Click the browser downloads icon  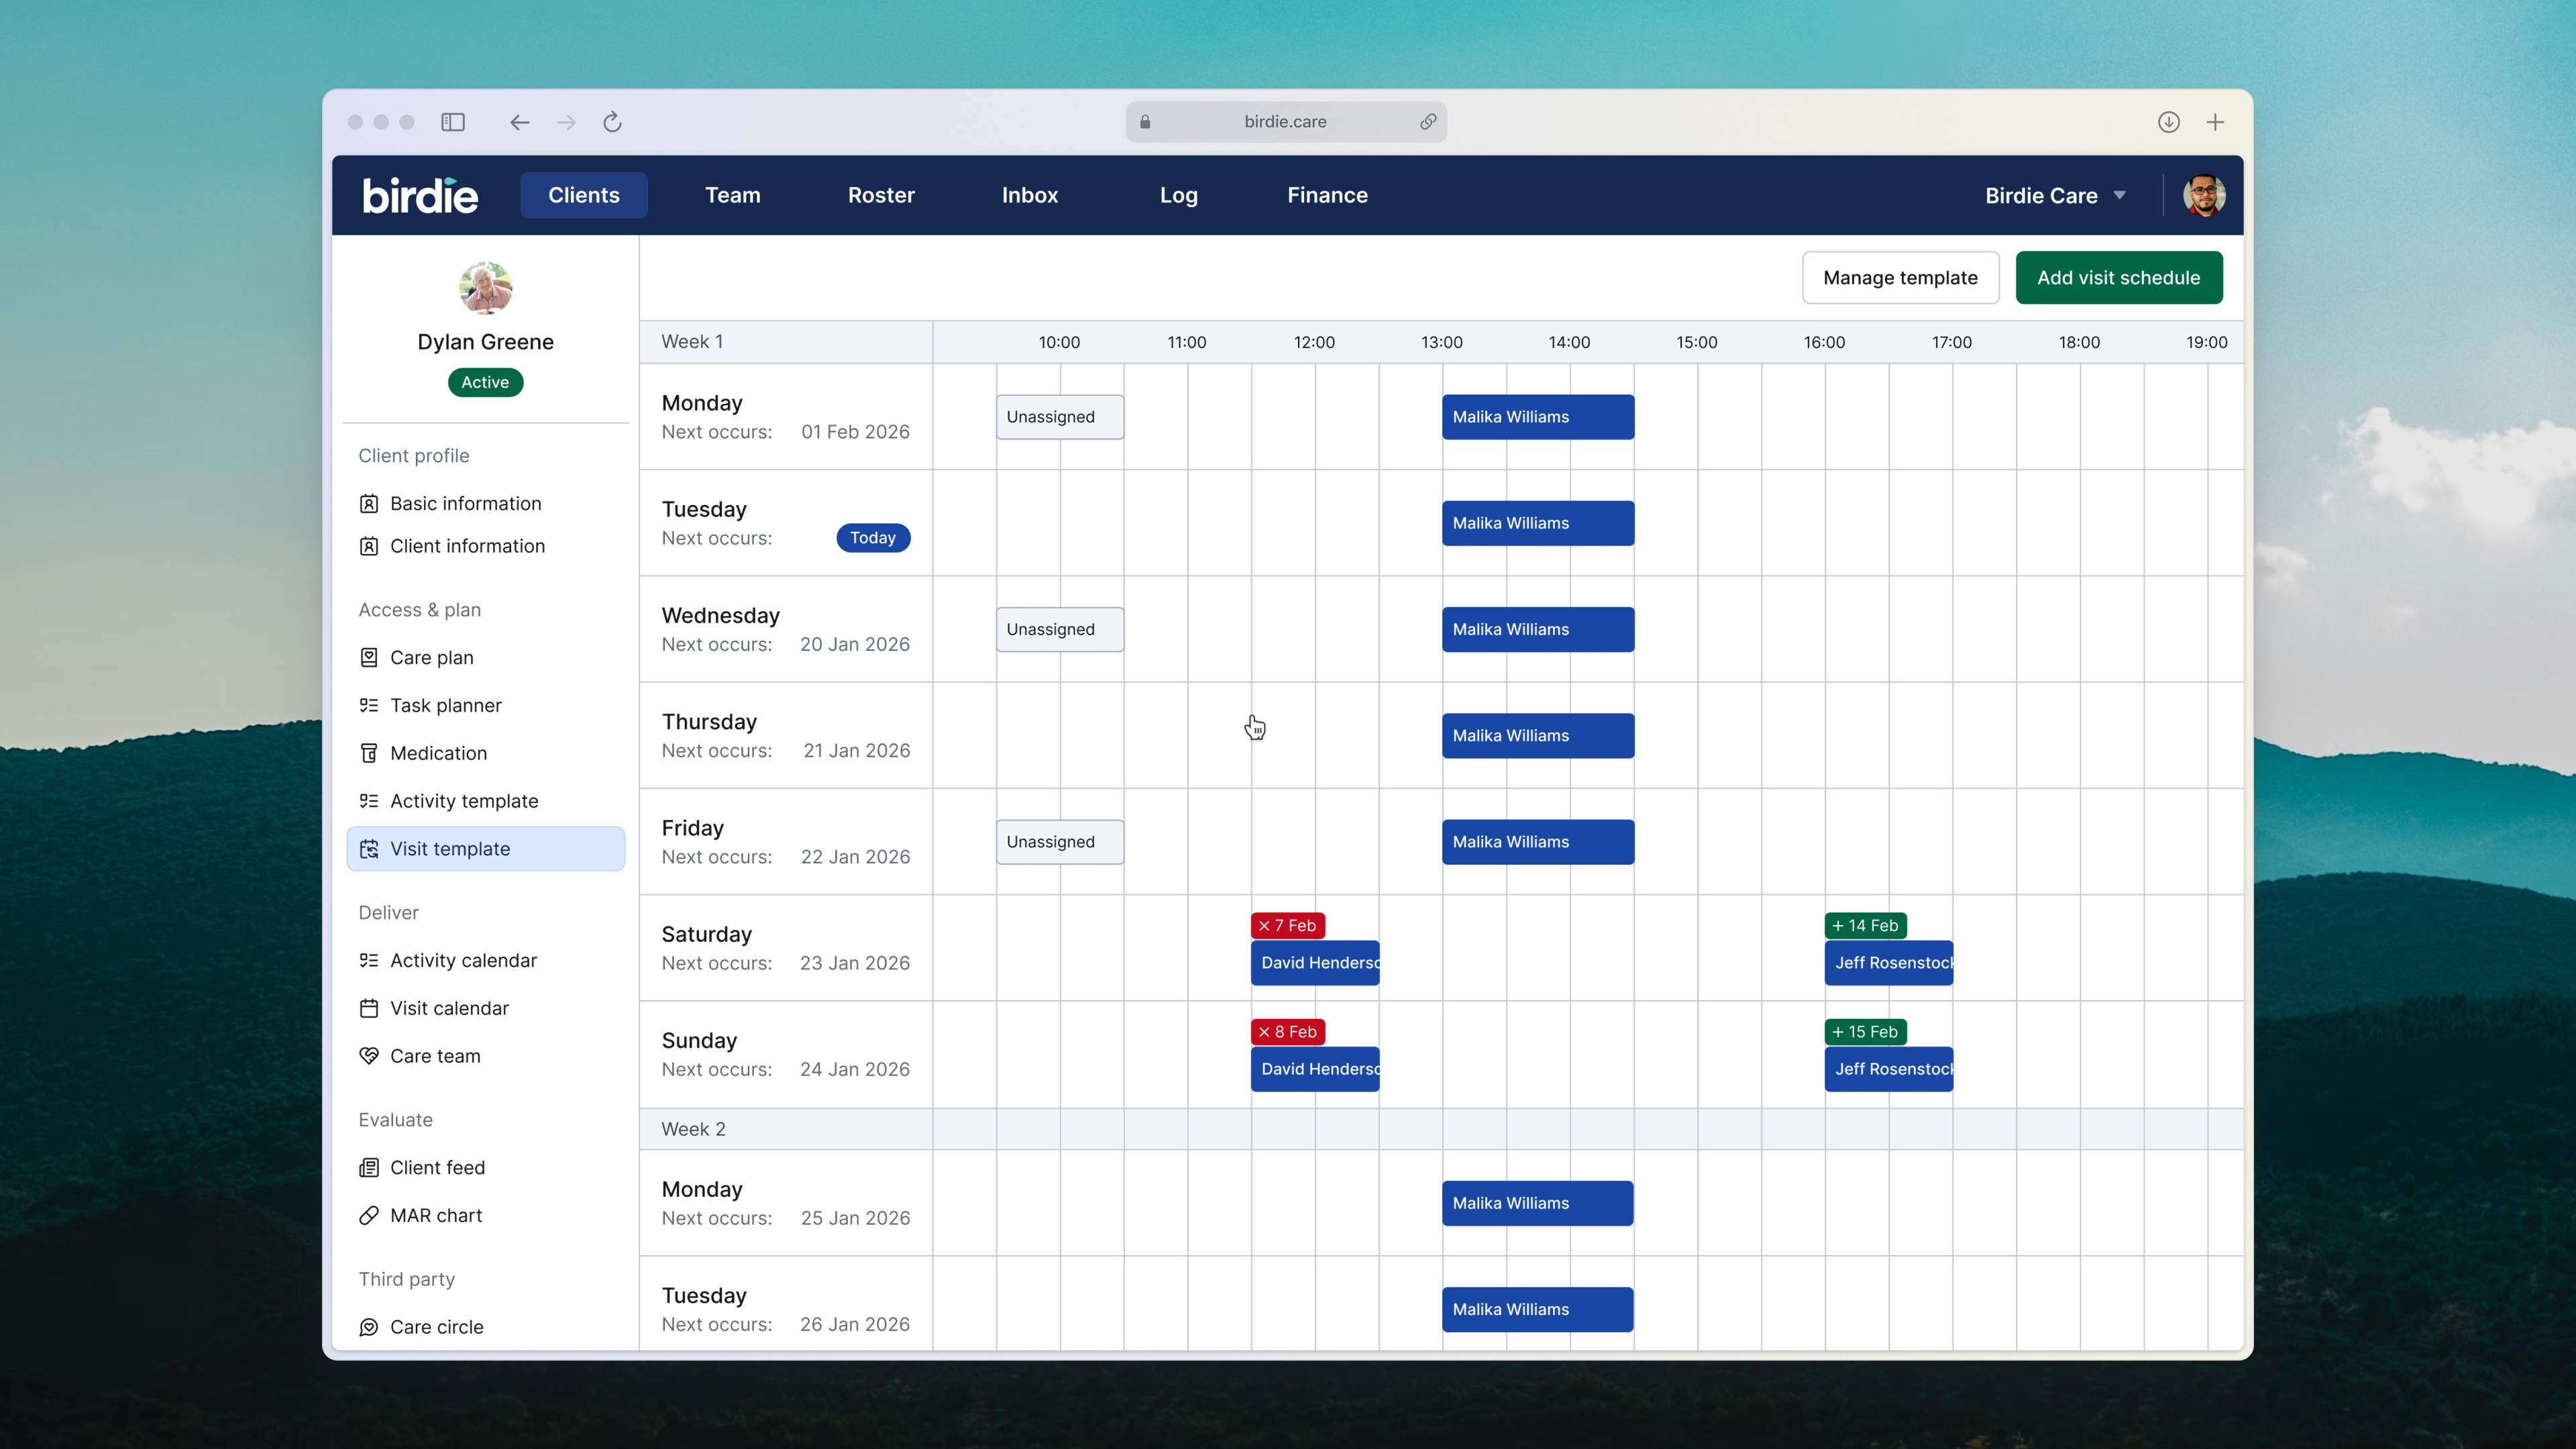pyautogui.click(x=2168, y=122)
